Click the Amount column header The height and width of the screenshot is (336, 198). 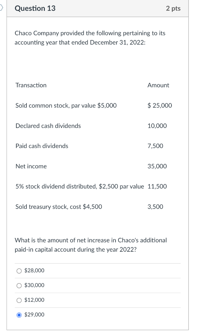click(x=158, y=85)
